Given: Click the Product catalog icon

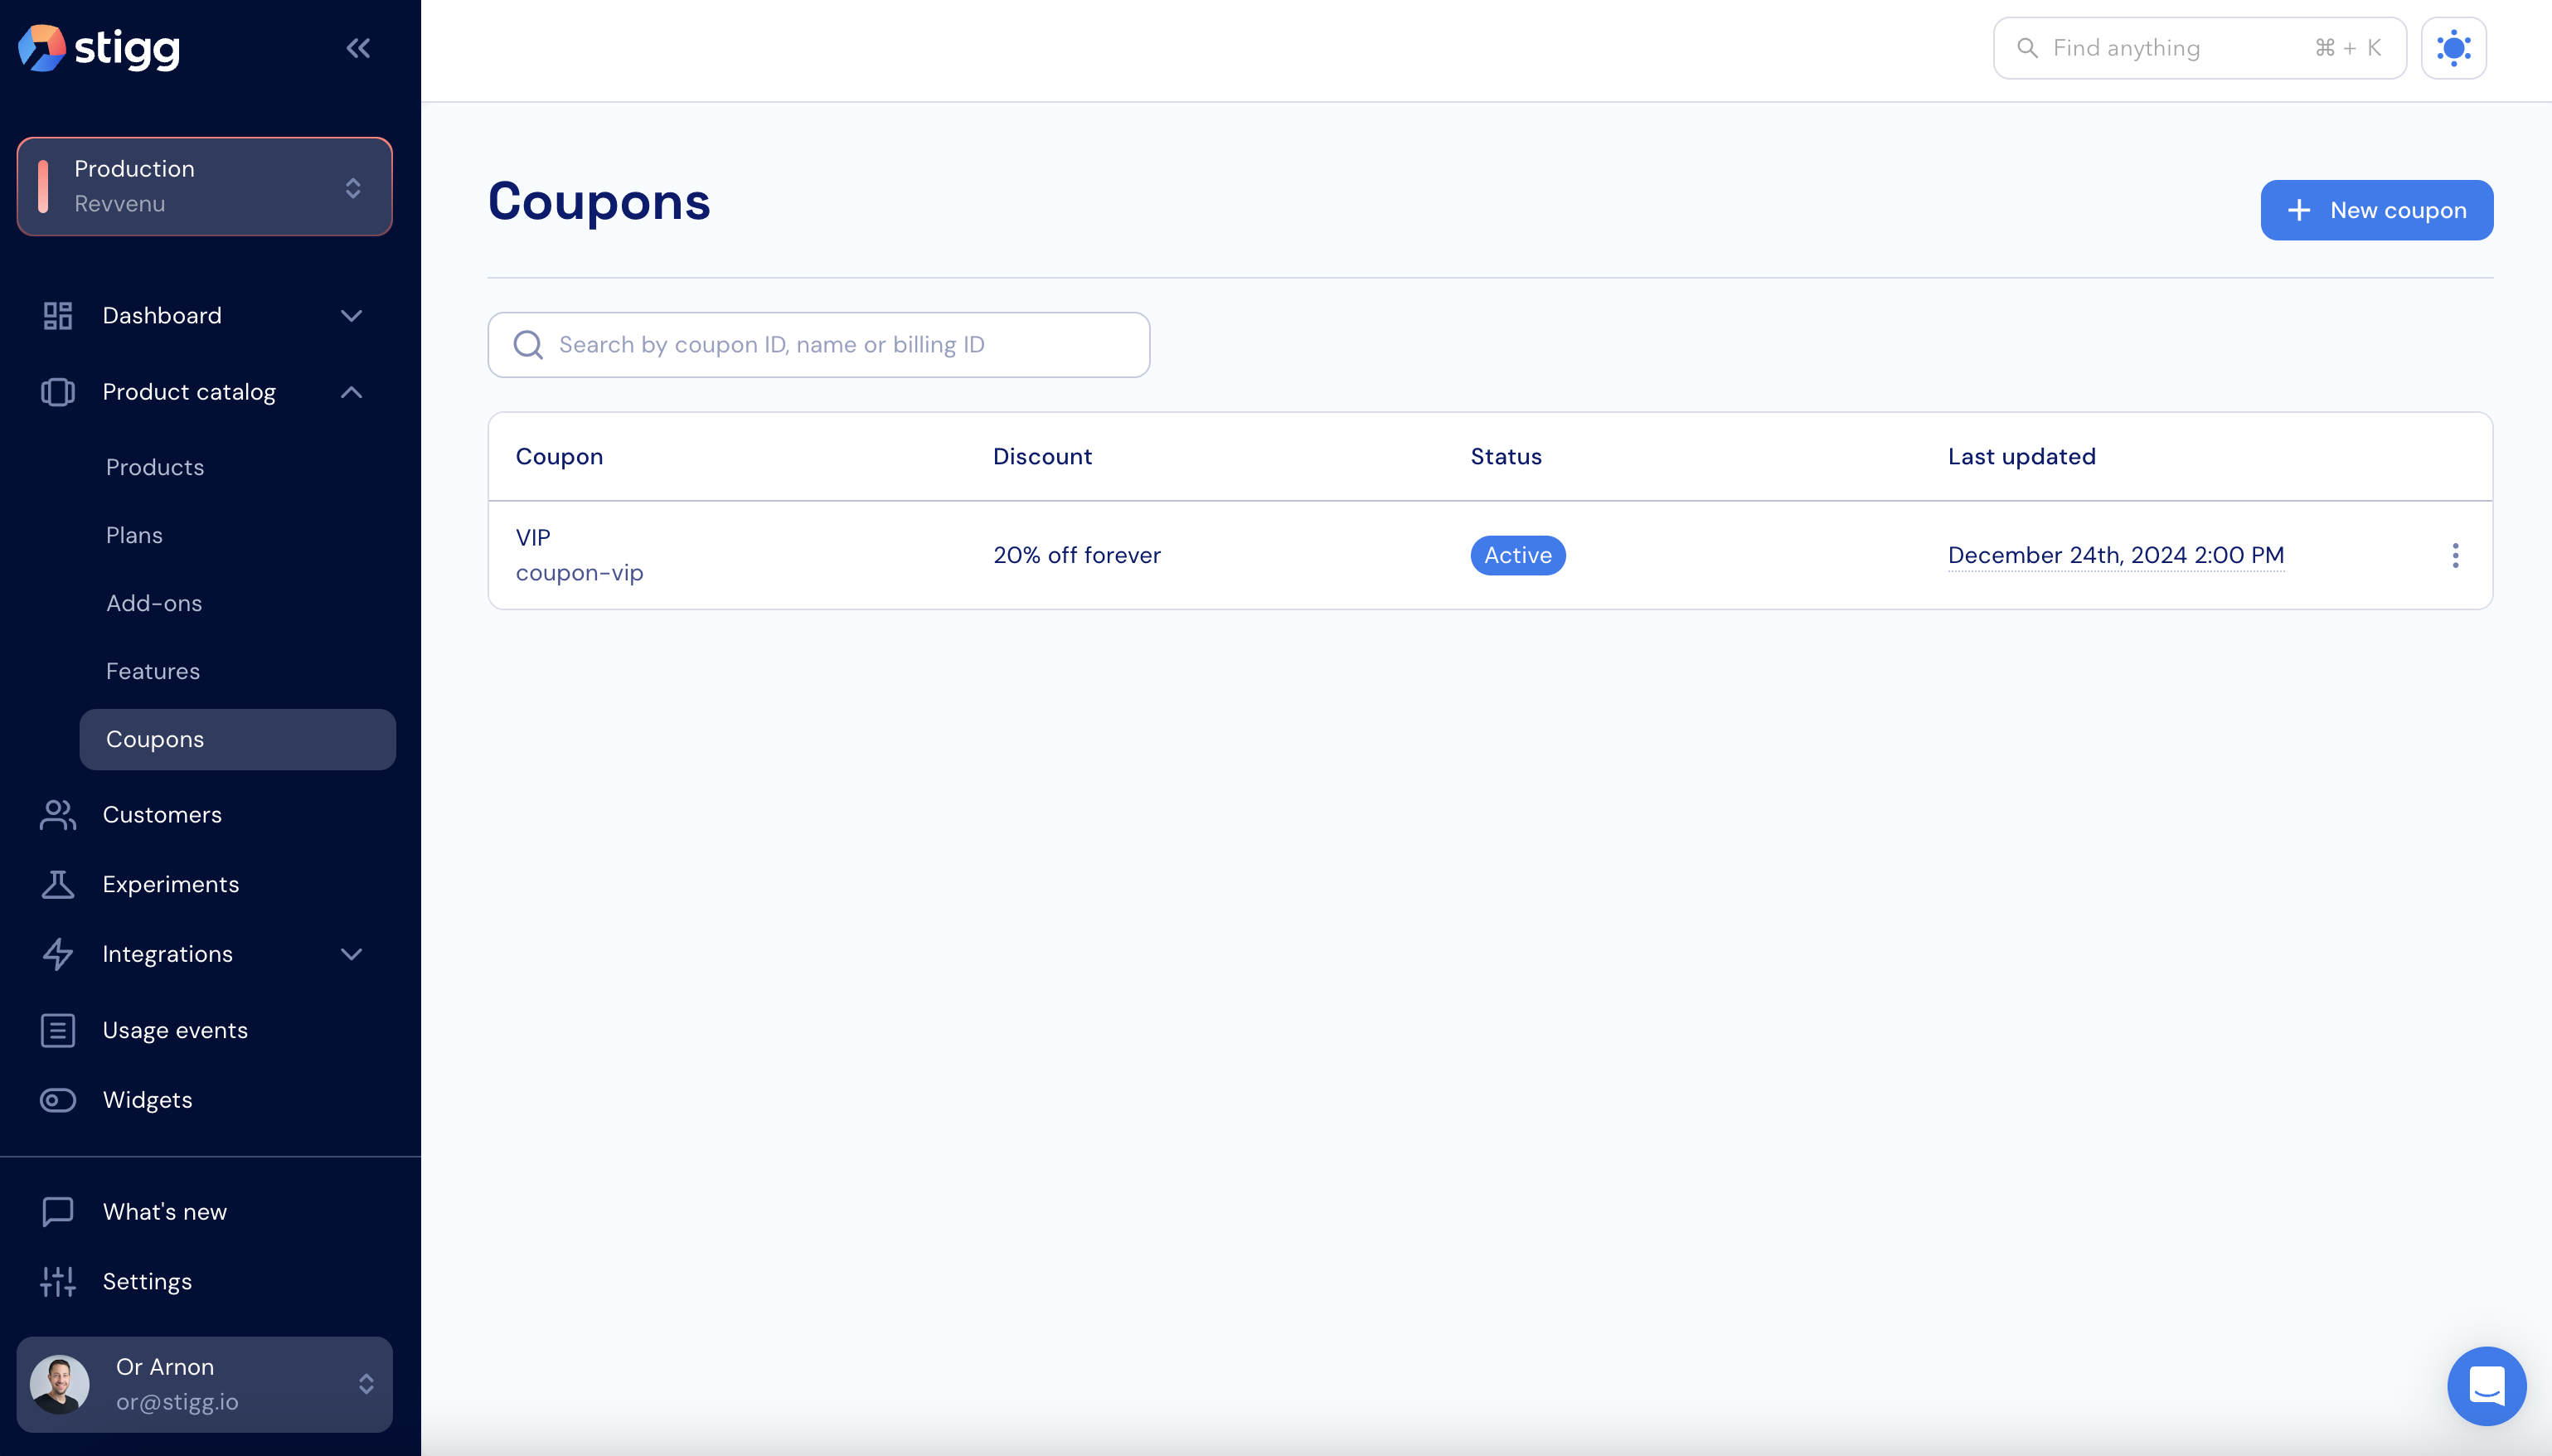Looking at the screenshot, I should pos(58,392).
